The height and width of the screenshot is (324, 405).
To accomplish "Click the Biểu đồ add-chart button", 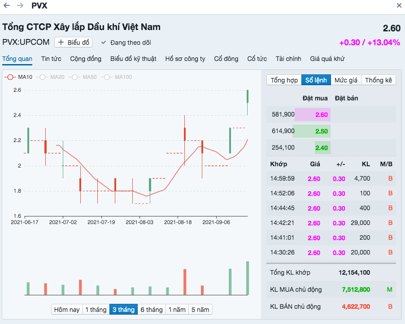I will click(74, 42).
